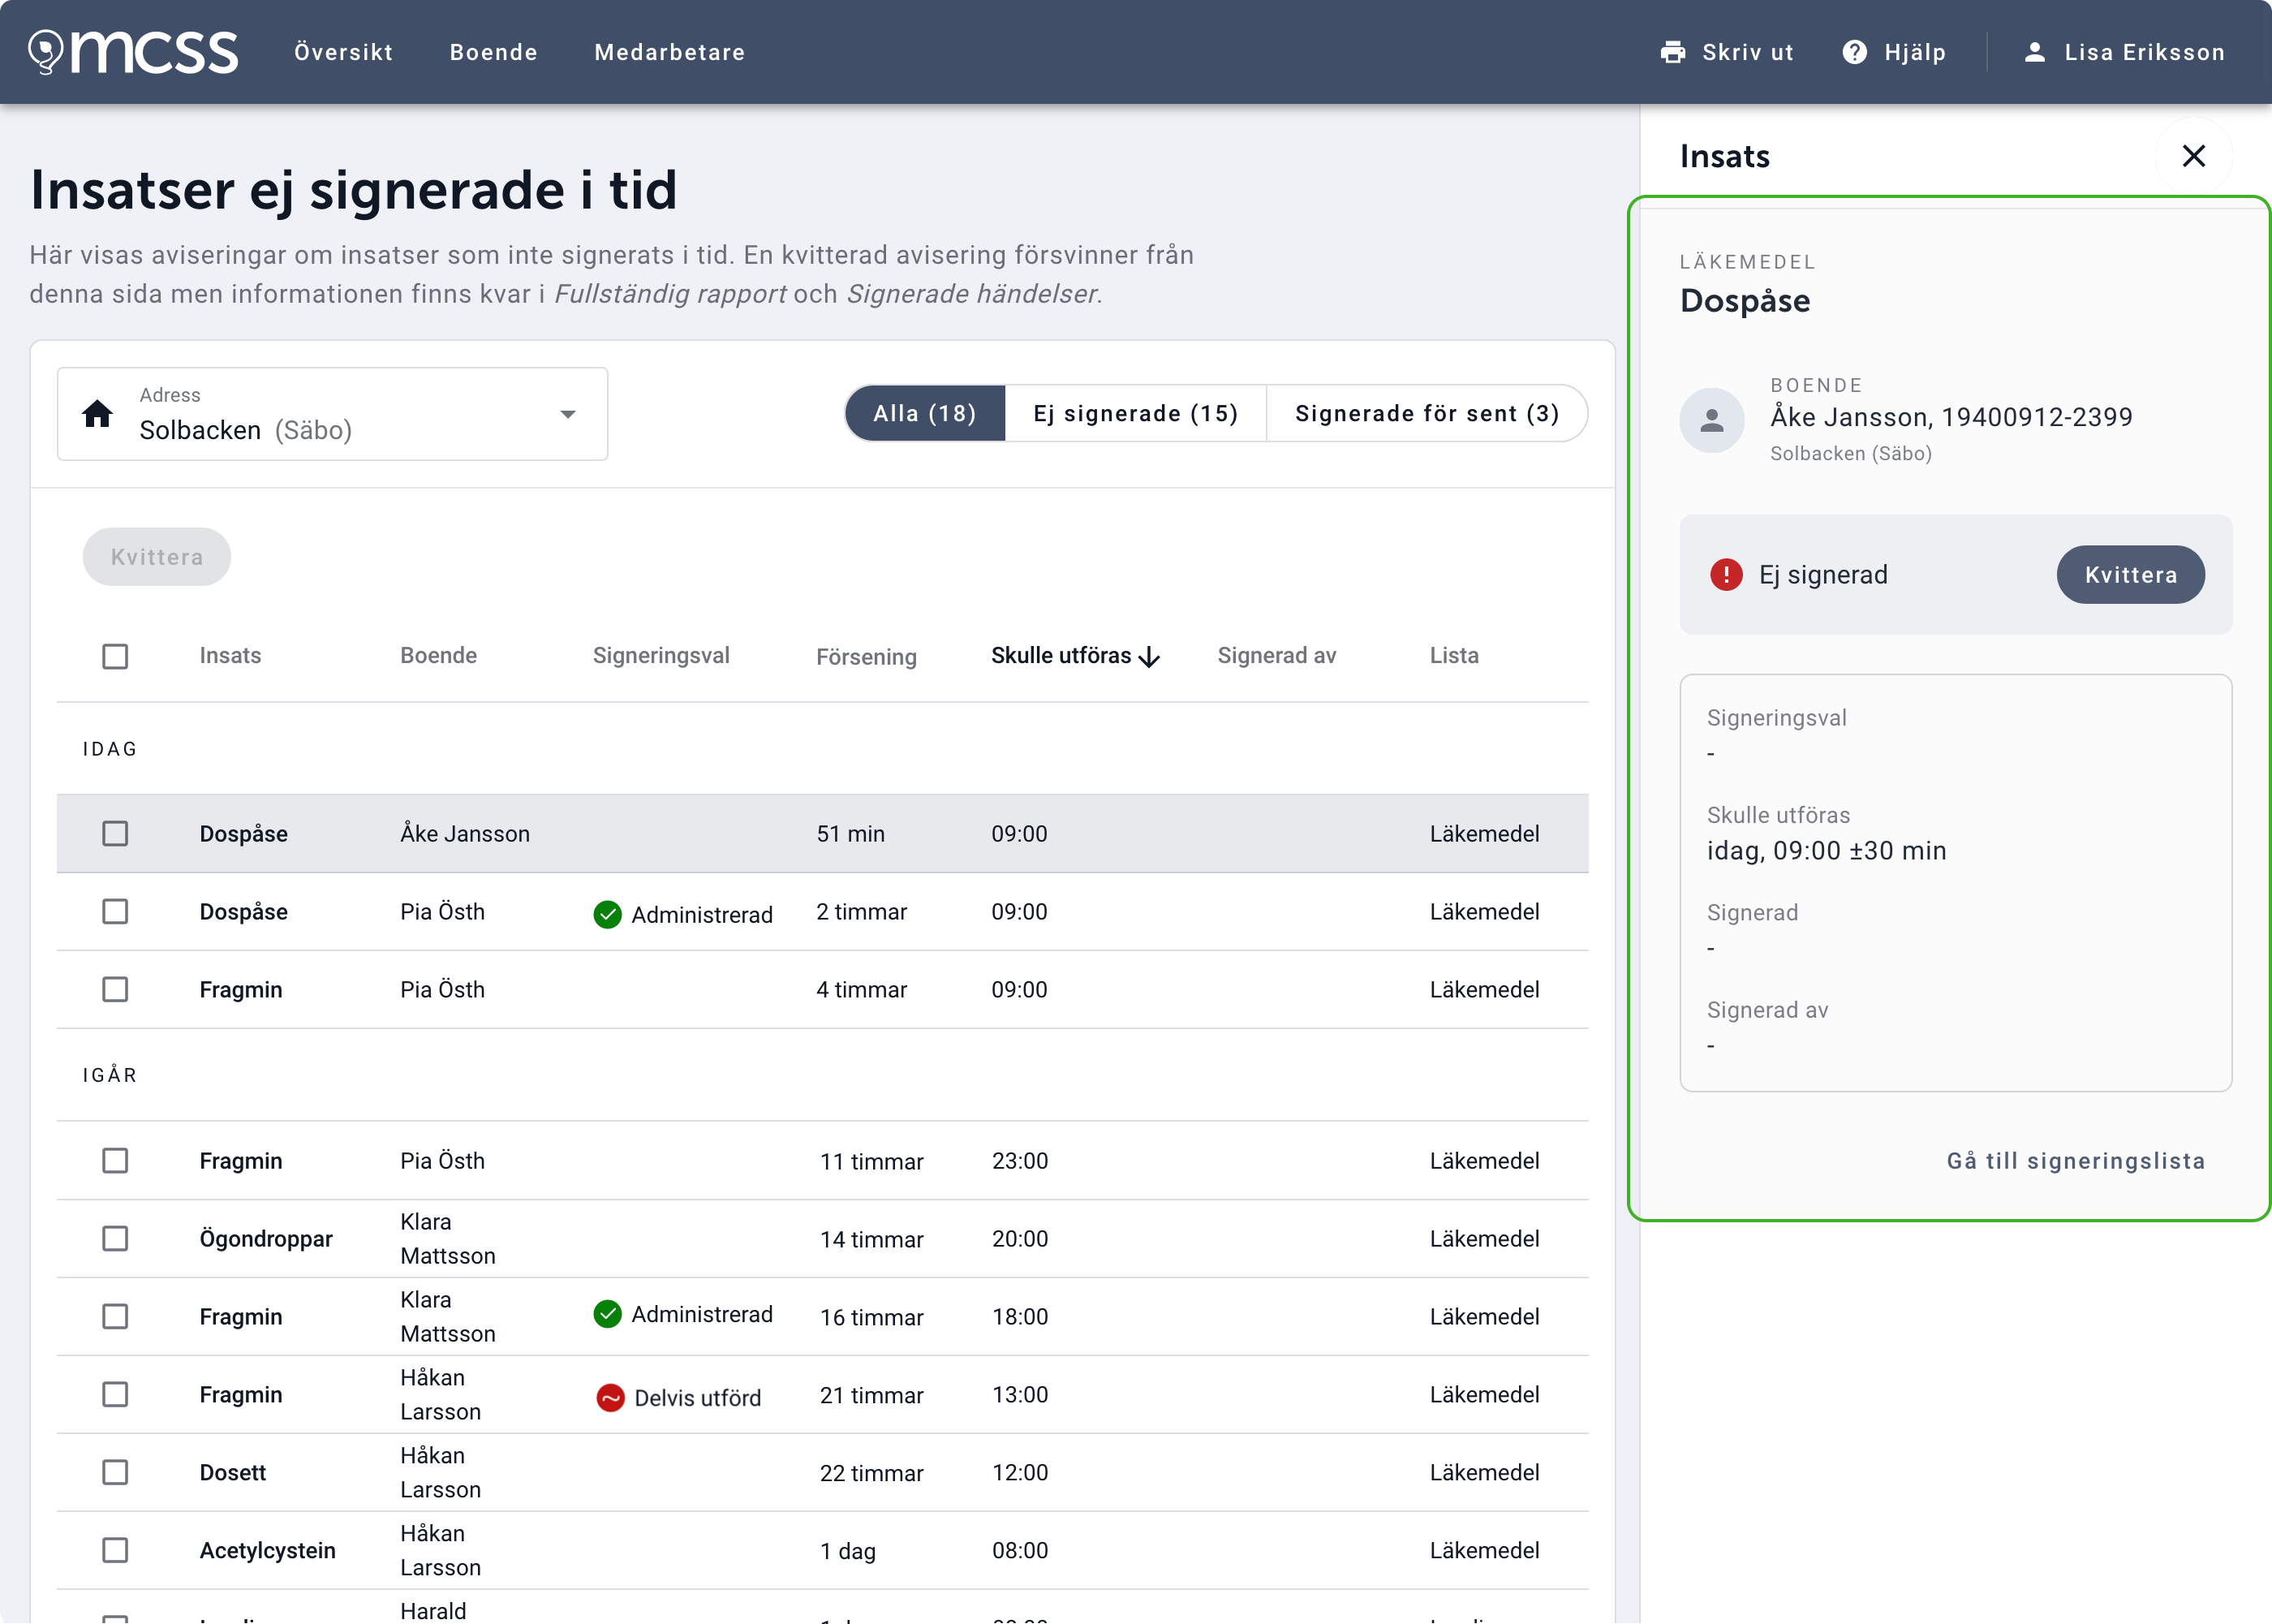Viewport: 2272px width, 1624px height.
Task: Check the Fragmin 21 timmar row checkbox
Action: tap(115, 1394)
